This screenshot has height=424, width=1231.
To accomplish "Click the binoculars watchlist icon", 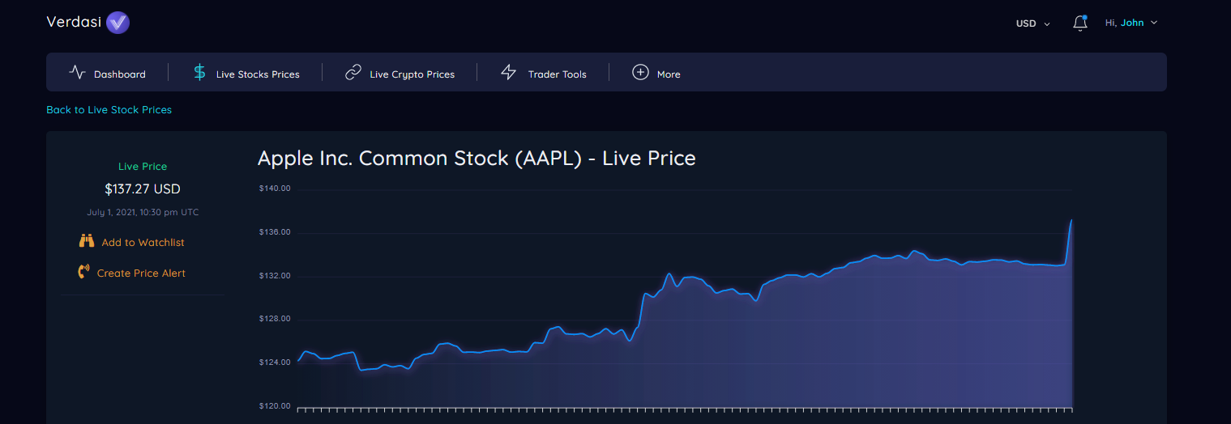I will [87, 241].
